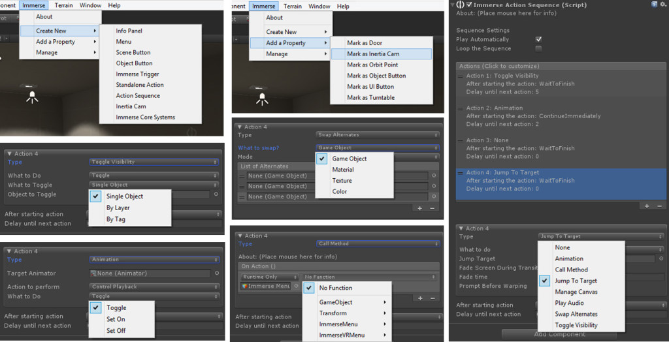Open the Type dropdown showing Jump To Target
The image size is (669, 342).
coord(601,236)
